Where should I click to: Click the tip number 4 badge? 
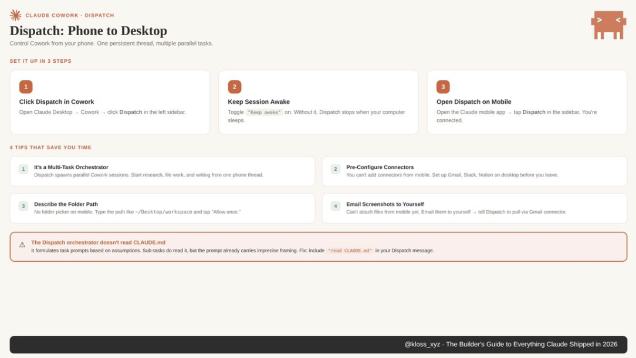point(336,206)
